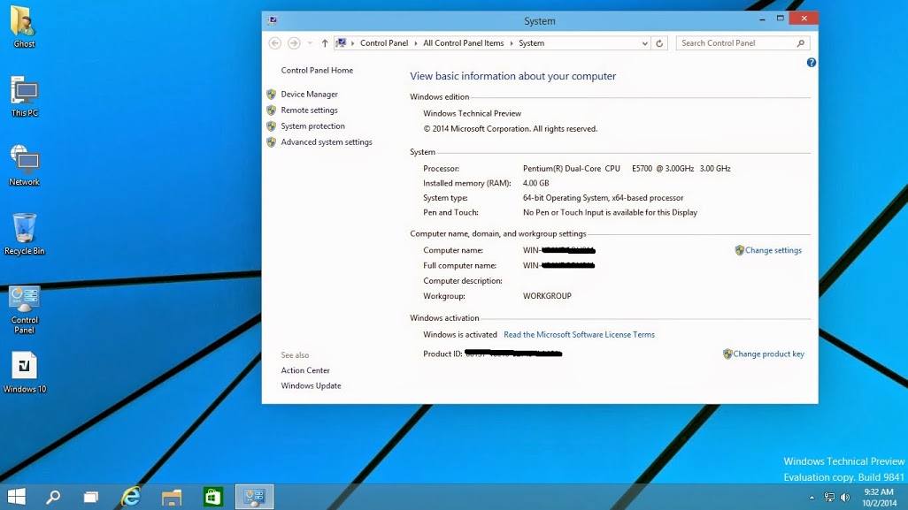Open File Explorer from taskbar
908x510 pixels.
coord(172,497)
